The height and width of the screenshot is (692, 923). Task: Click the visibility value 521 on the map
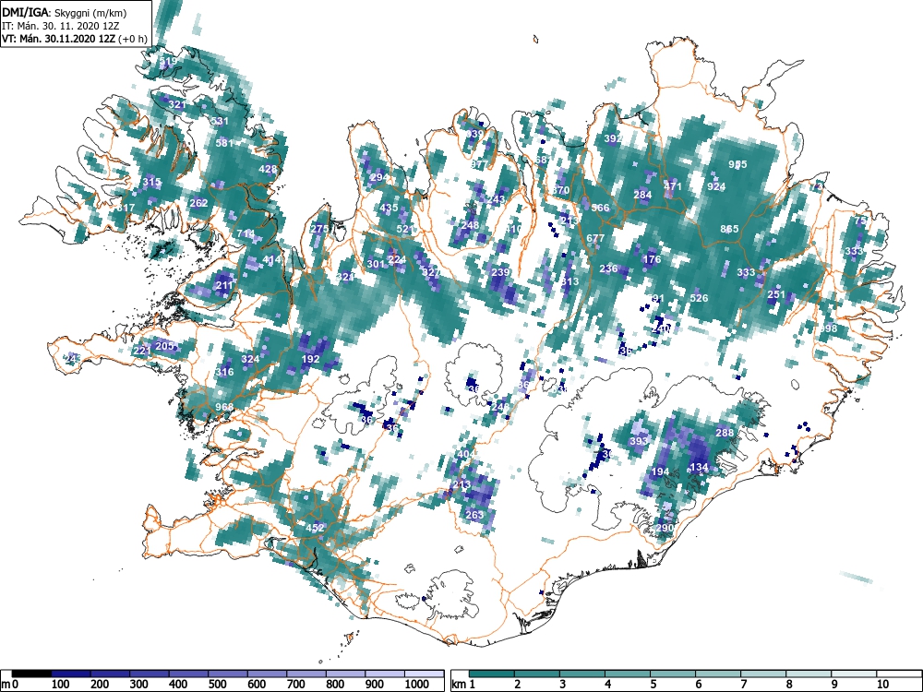pyautogui.click(x=405, y=229)
